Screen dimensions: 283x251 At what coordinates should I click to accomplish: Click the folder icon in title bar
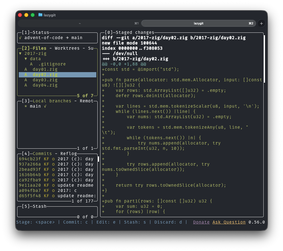click(40, 15)
